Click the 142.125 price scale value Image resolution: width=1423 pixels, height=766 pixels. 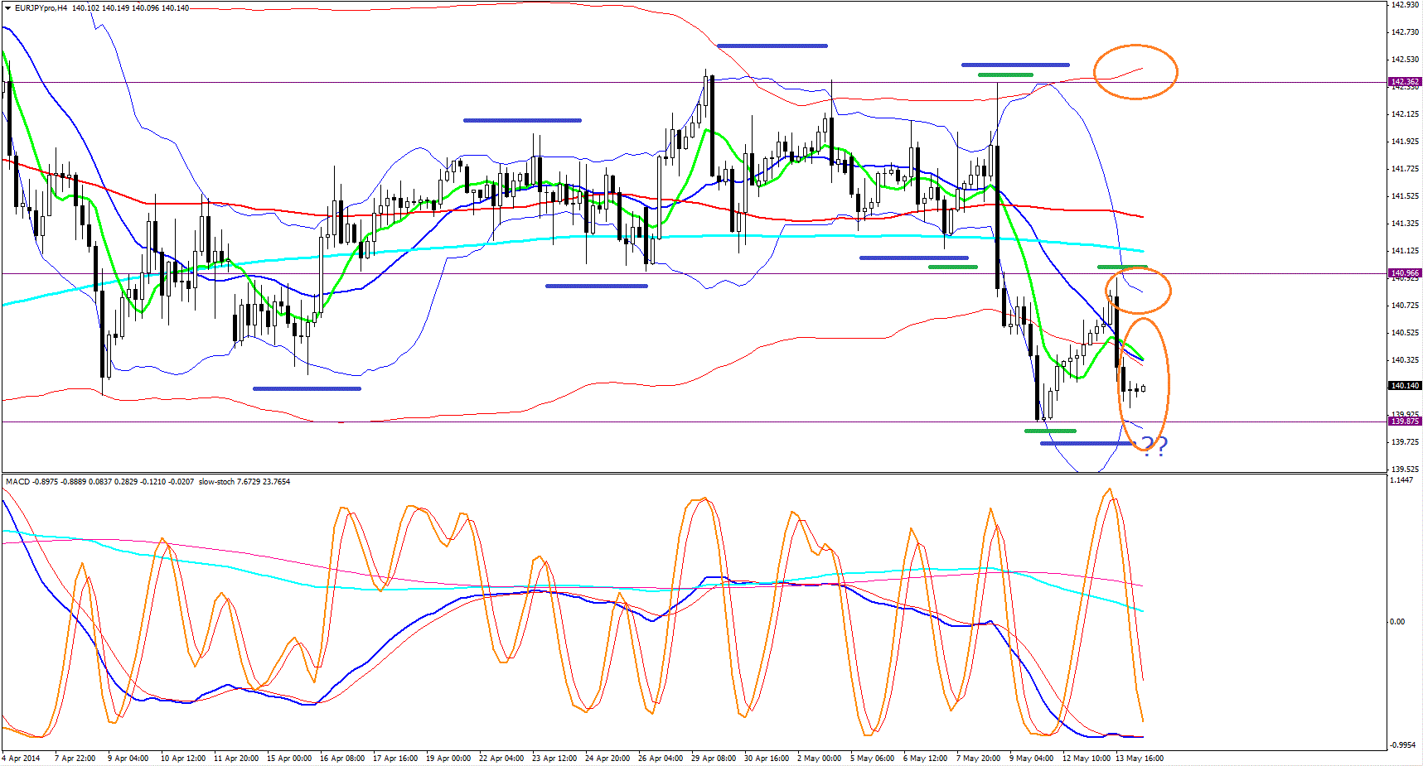(x=1405, y=114)
